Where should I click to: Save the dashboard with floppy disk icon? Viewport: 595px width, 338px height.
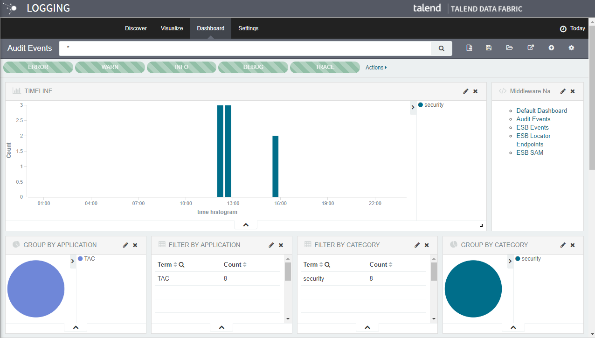coord(489,48)
